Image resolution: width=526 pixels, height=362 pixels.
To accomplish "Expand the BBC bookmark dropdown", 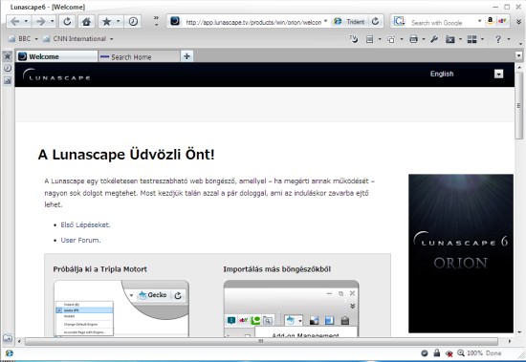I will (36, 39).
